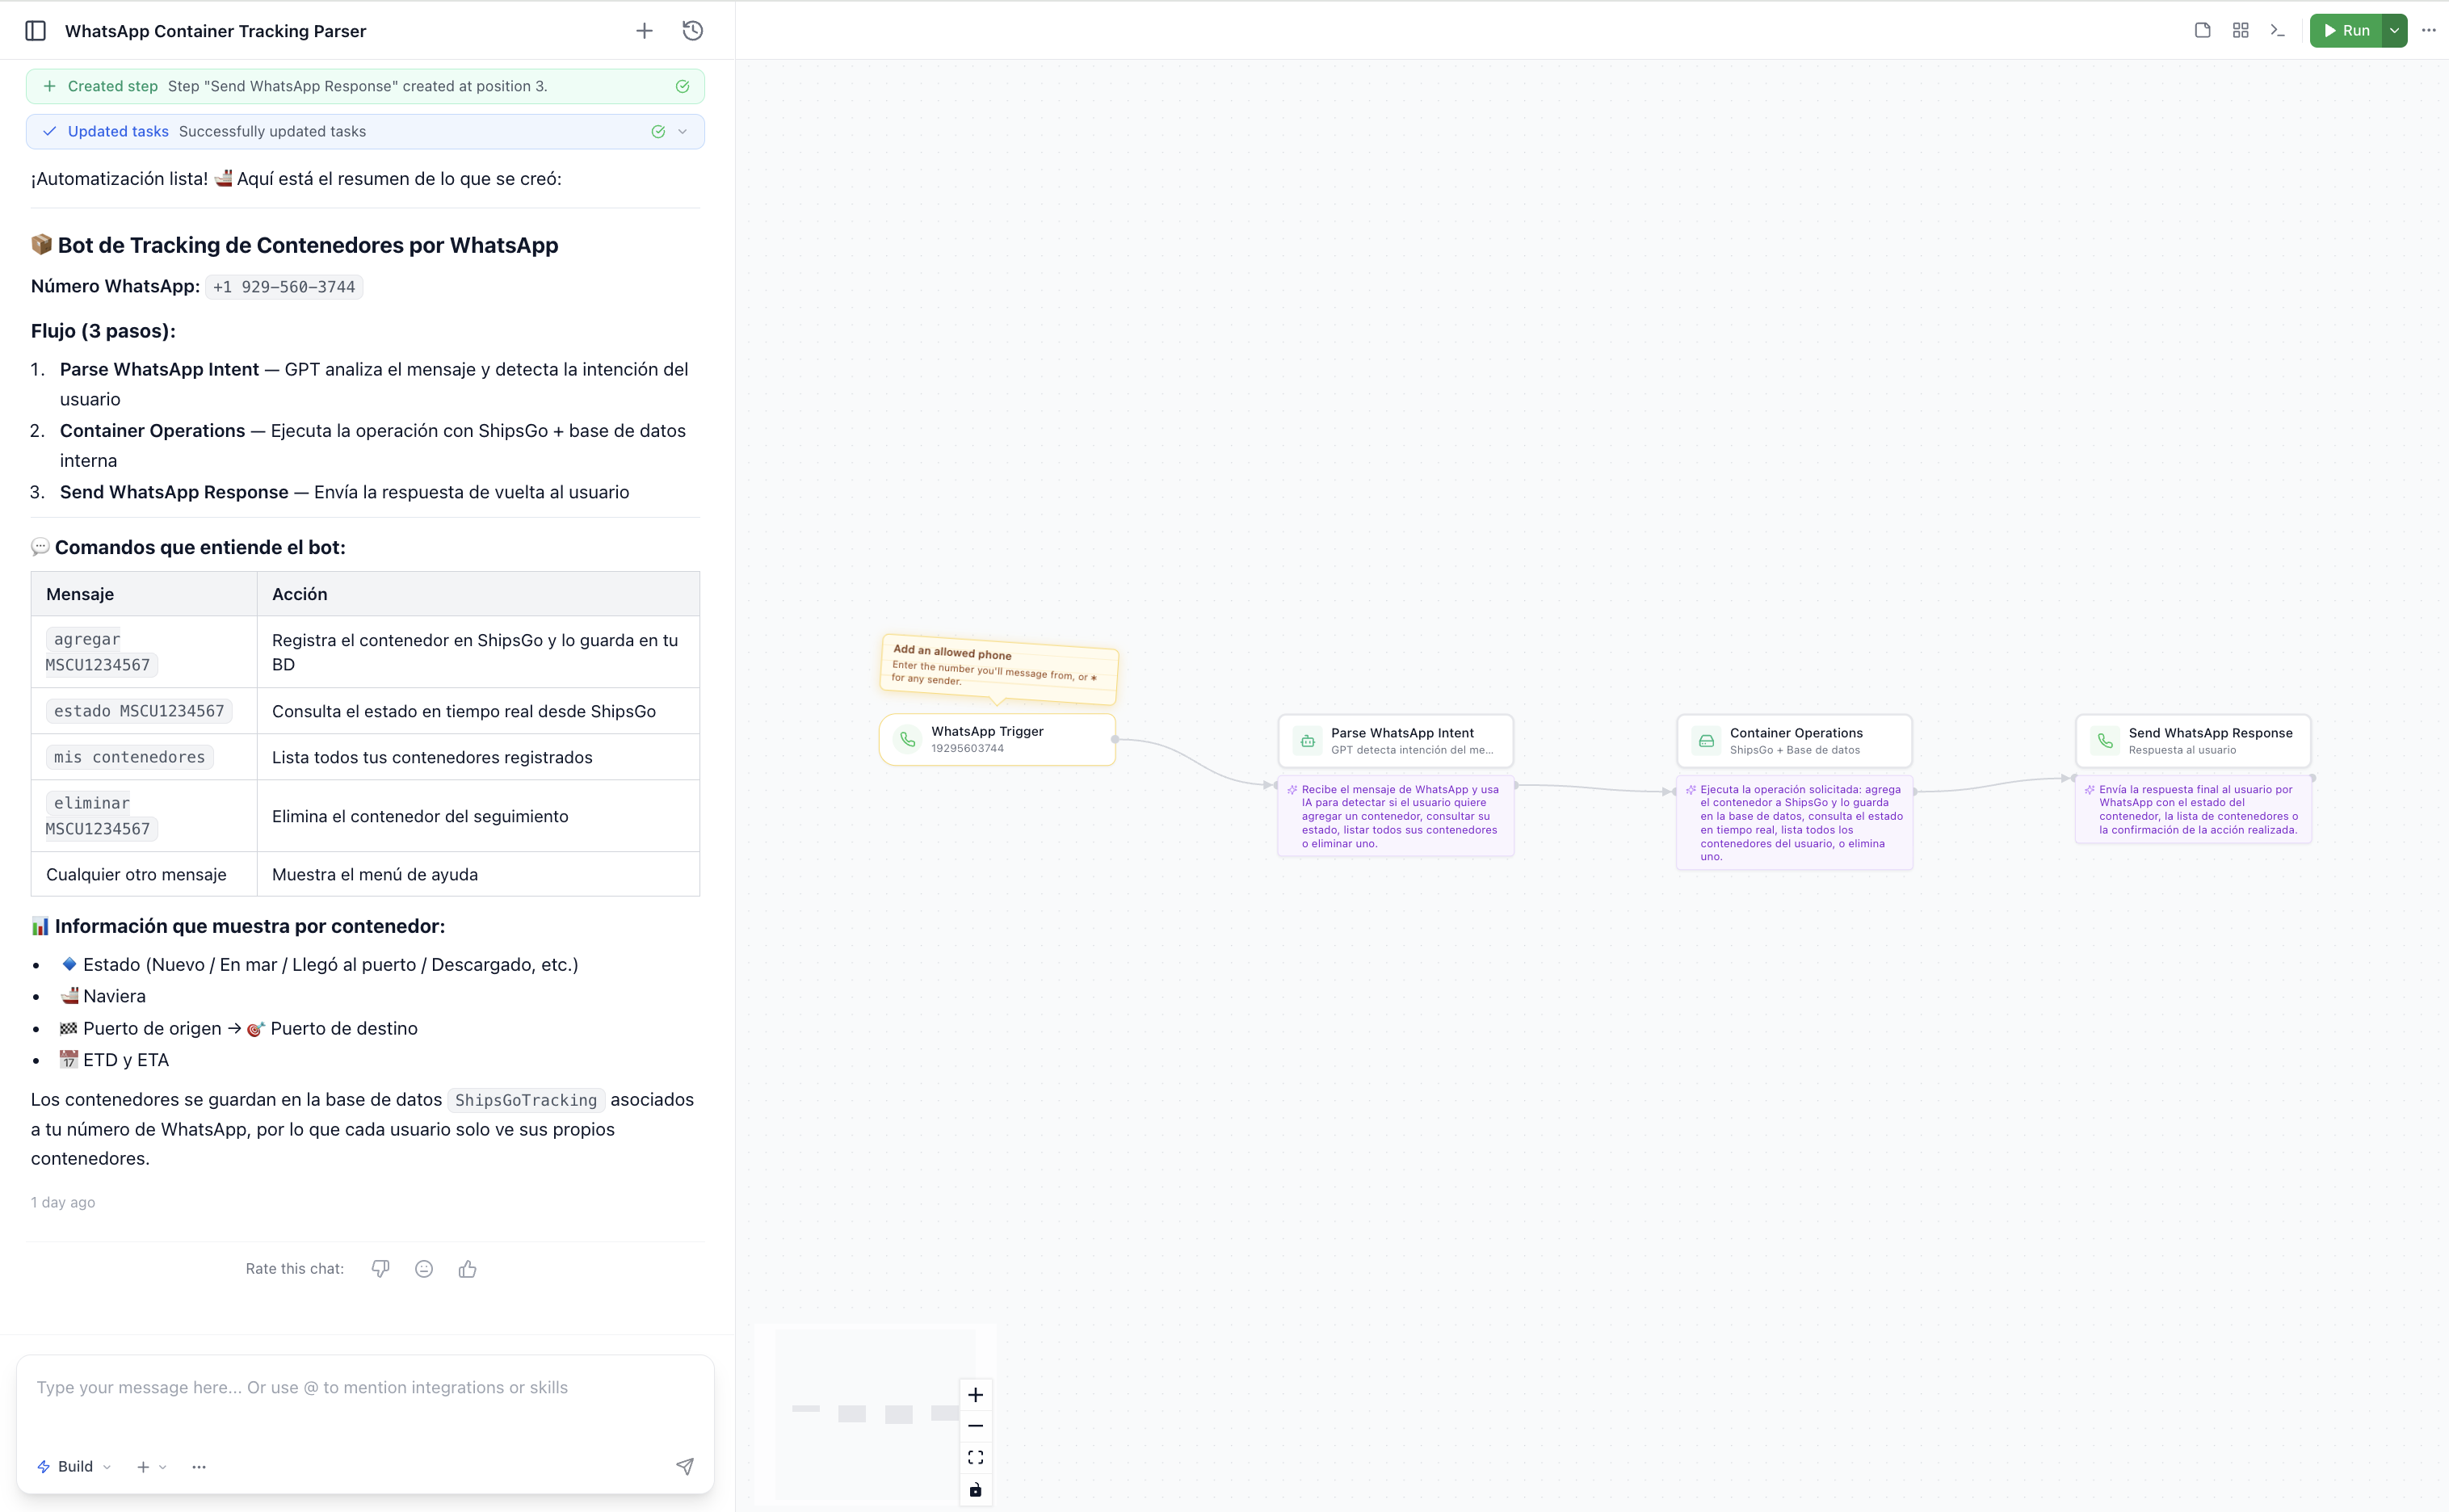Click the 'Cualquier otro mensaje' table cell

pos(144,874)
